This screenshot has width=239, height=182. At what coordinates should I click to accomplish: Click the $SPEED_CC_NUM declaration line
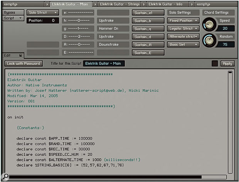pos(54,154)
